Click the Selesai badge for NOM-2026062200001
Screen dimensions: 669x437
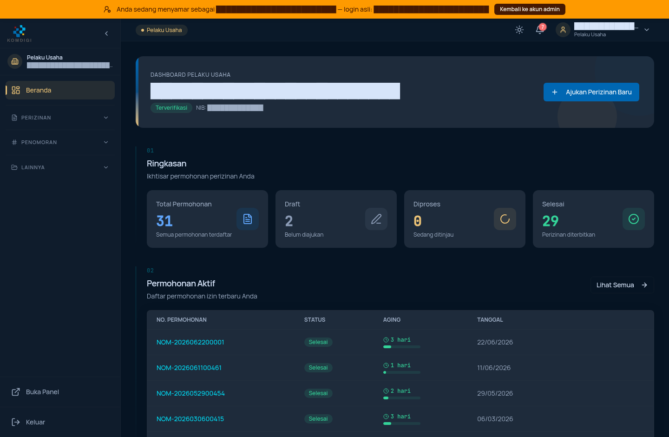click(x=318, y=342)
